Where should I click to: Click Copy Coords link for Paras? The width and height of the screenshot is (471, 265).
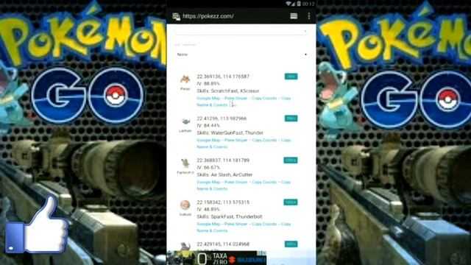(264, 98)
